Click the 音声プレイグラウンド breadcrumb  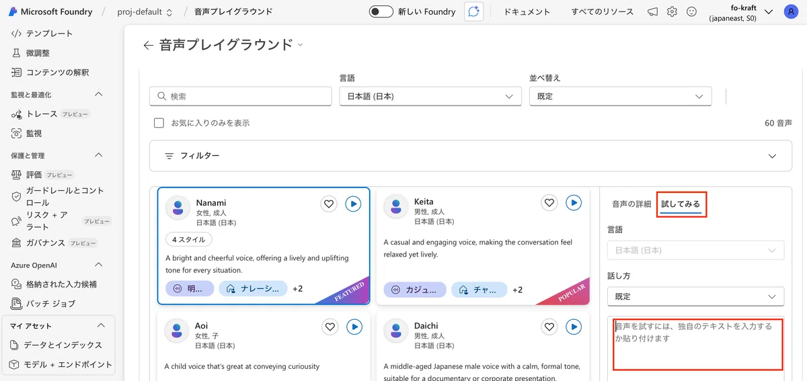[233, 12]
